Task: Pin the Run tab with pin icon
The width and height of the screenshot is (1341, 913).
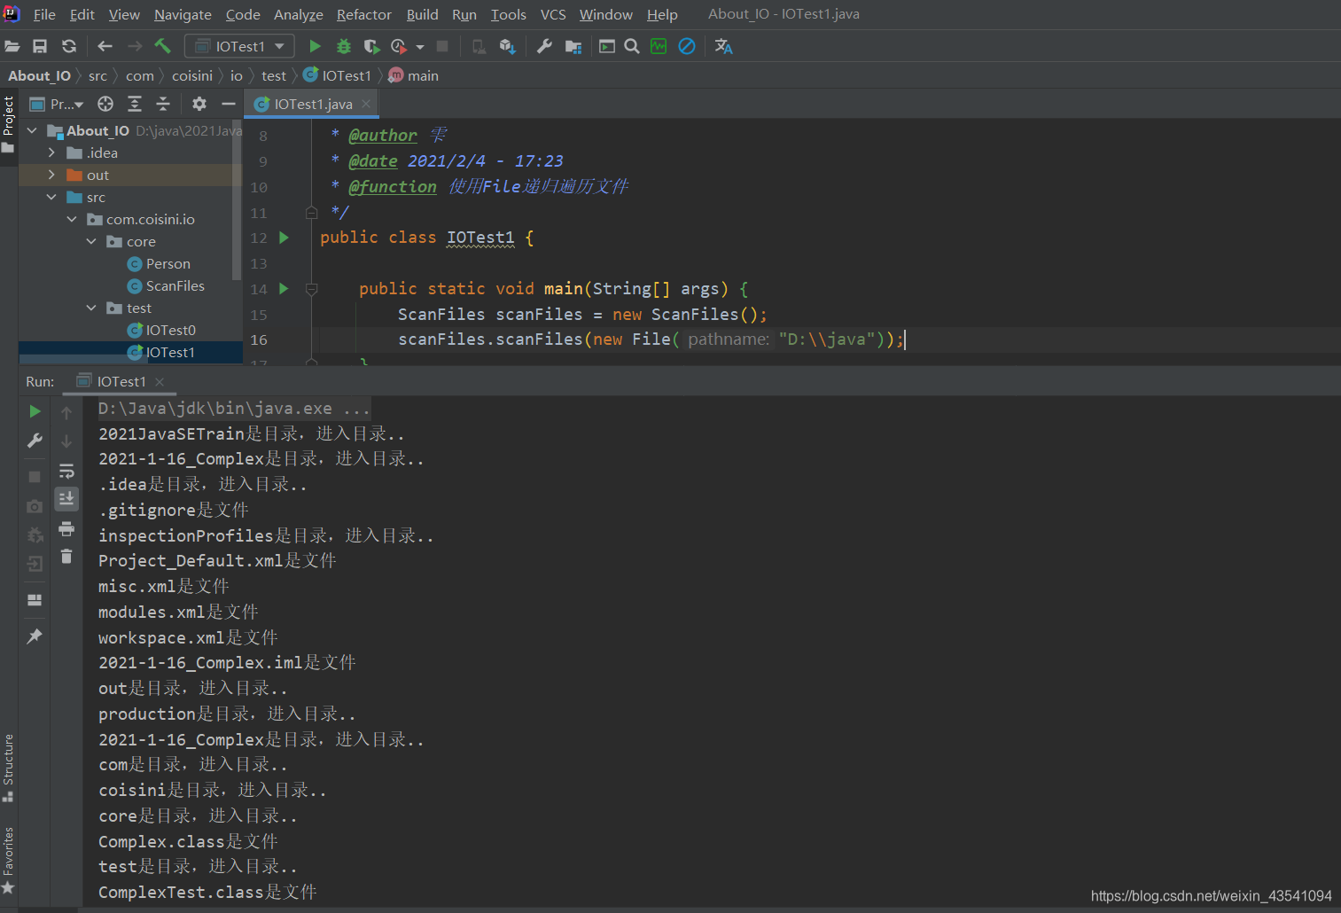Action: pos(35,636)
